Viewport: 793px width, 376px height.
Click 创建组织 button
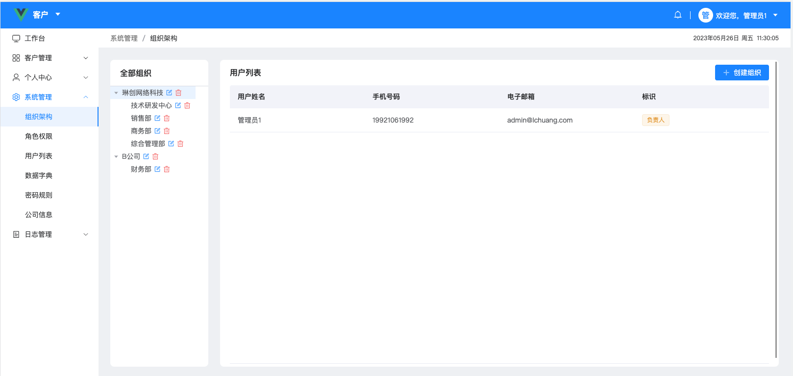(742, 73)
